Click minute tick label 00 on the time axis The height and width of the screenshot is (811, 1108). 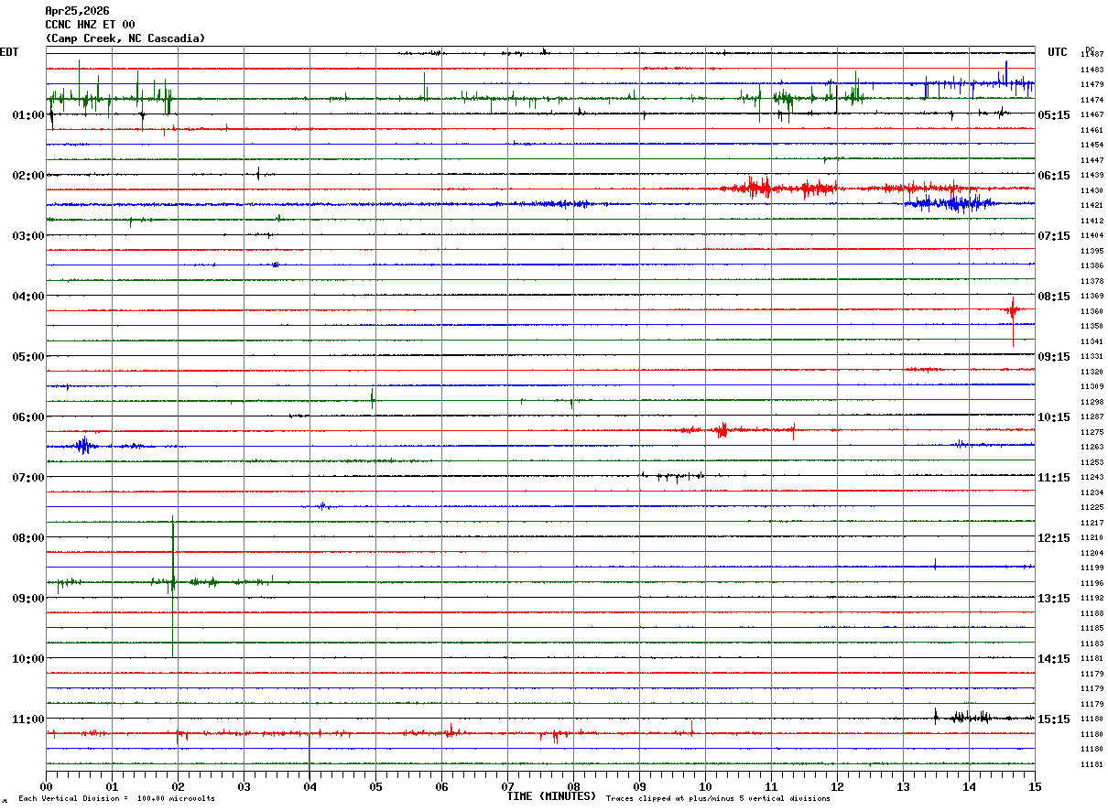[46, 786]
